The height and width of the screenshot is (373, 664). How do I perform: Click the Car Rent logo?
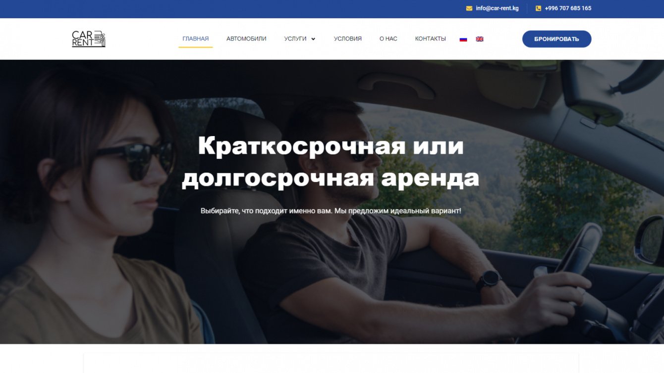tap(89, 39)
